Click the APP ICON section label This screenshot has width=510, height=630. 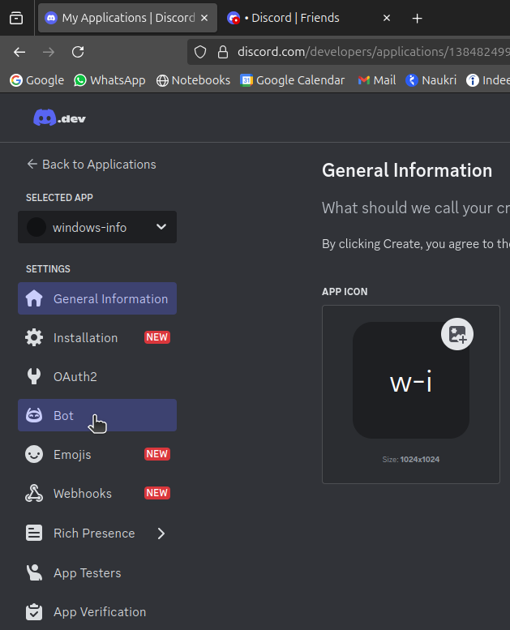tap(345, 292)
